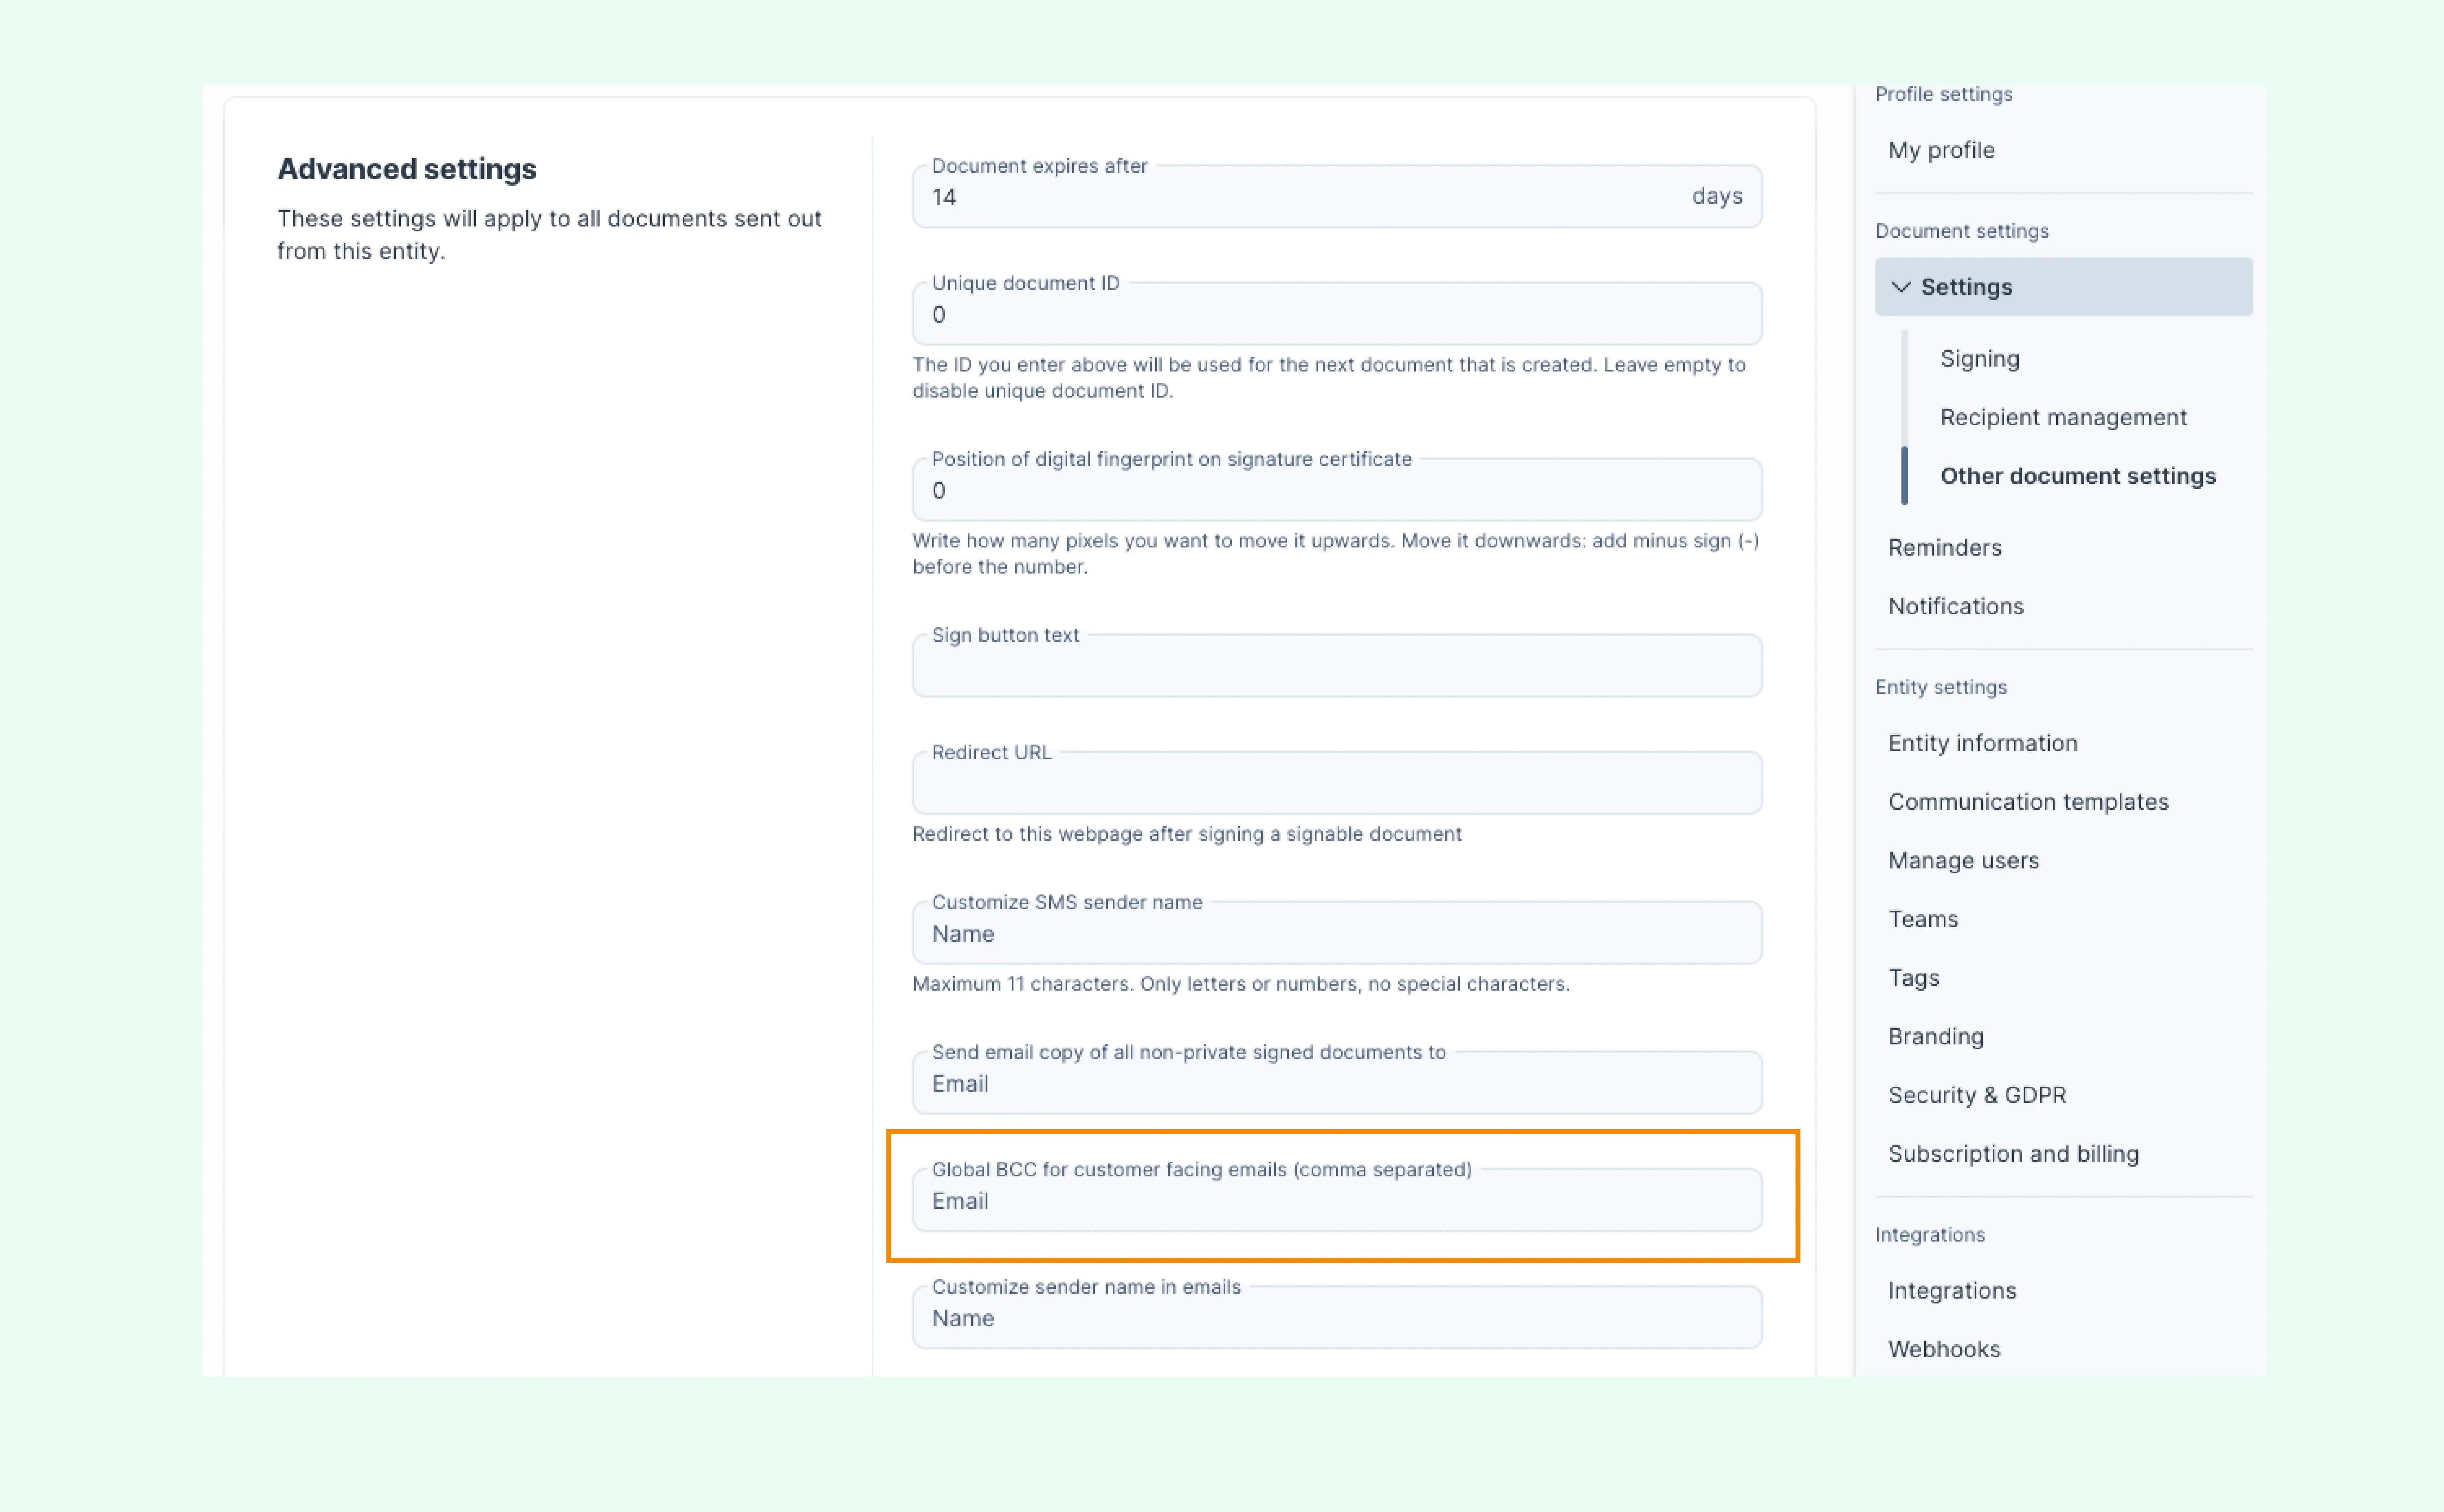Select Other document settings item
2444x1512 pixels.
pos(2077,476)
